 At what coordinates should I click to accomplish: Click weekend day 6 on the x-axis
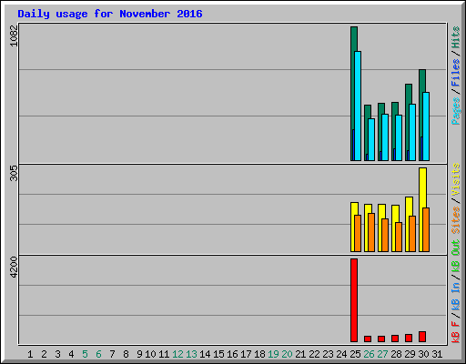click(98, 354)
